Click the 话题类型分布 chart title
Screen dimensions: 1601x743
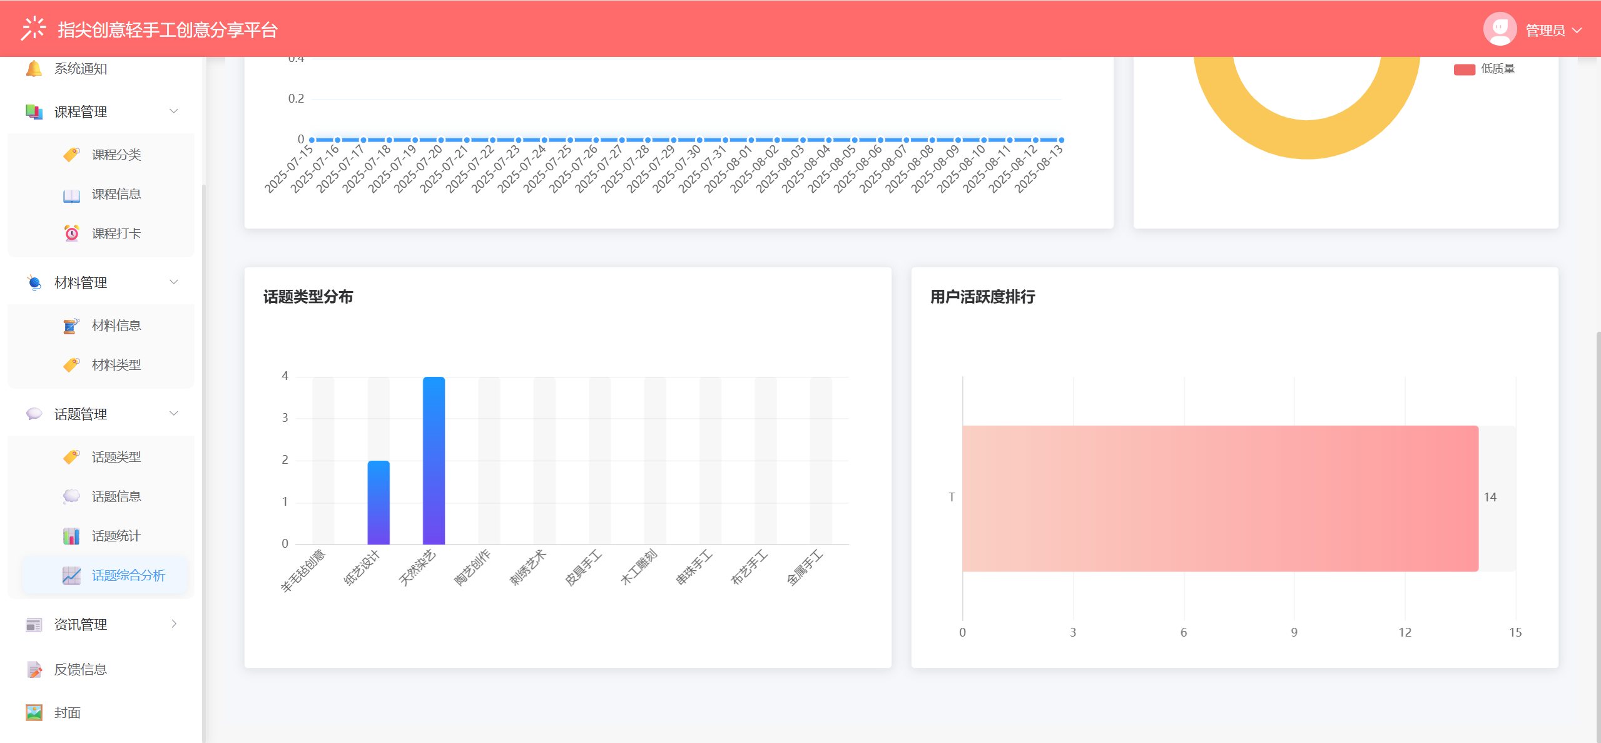(308, 297)
